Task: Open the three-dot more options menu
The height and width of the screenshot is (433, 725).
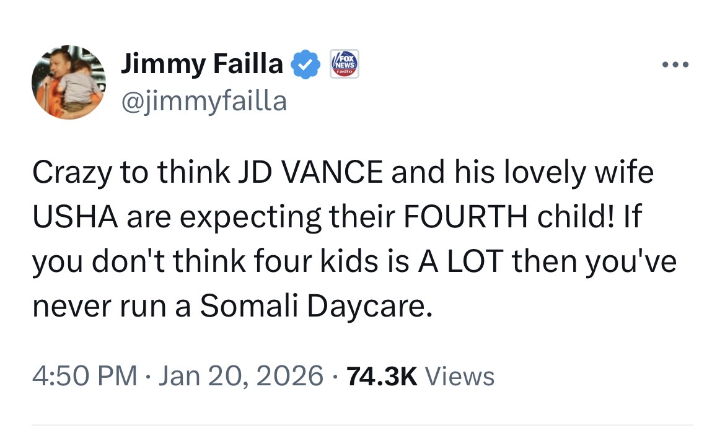Action: pyautogui.click(x=674, y=64)
